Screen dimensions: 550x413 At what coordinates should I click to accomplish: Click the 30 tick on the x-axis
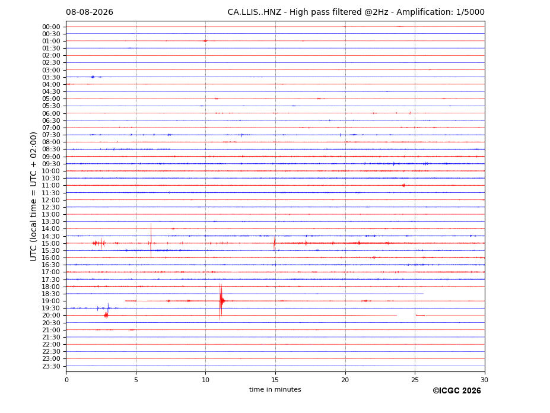[484, 380]
